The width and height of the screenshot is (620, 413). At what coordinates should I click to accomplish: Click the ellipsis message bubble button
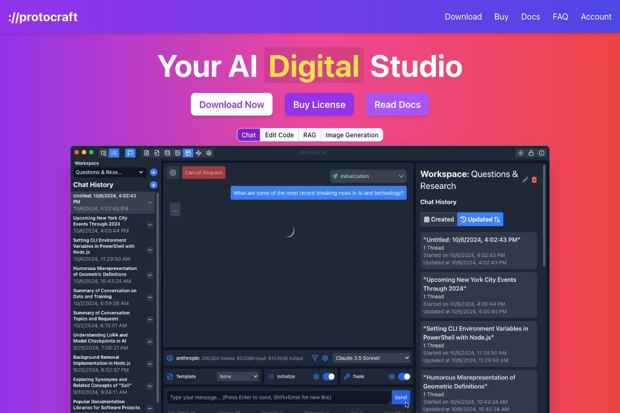pos(175,210)
